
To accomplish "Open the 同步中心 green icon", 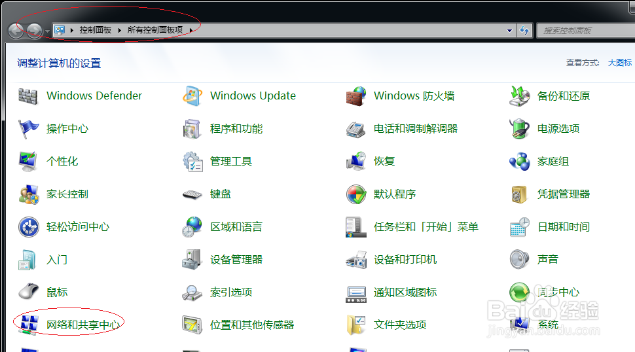I will pos(520,292).
